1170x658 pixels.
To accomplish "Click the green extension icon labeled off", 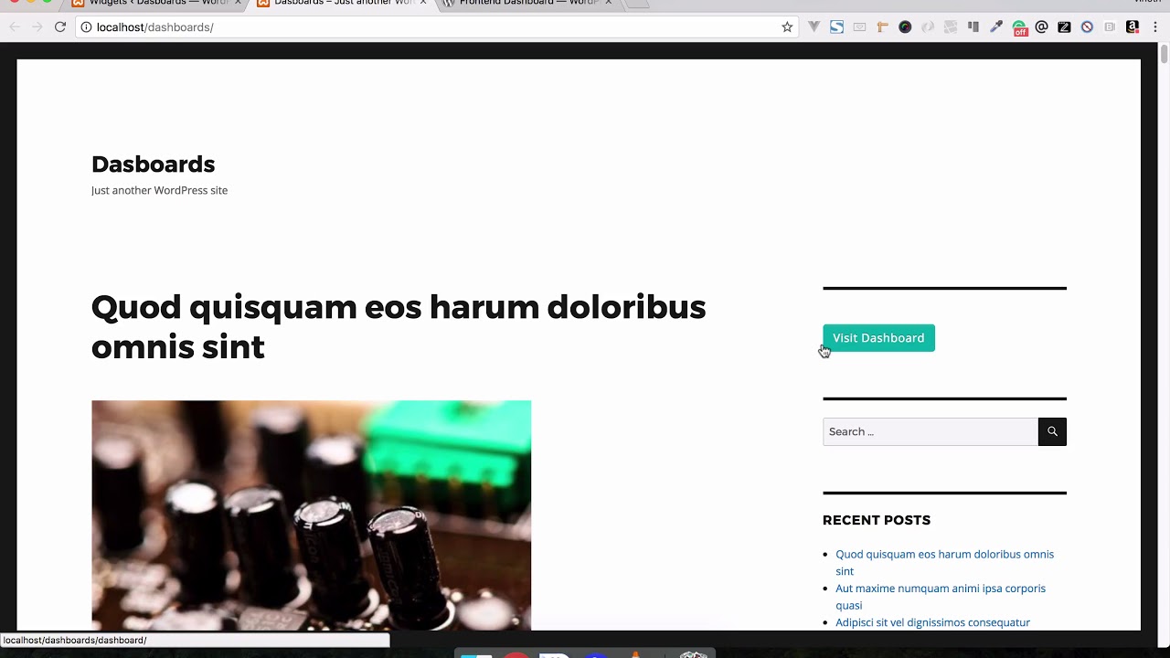I will point(1019,28).
